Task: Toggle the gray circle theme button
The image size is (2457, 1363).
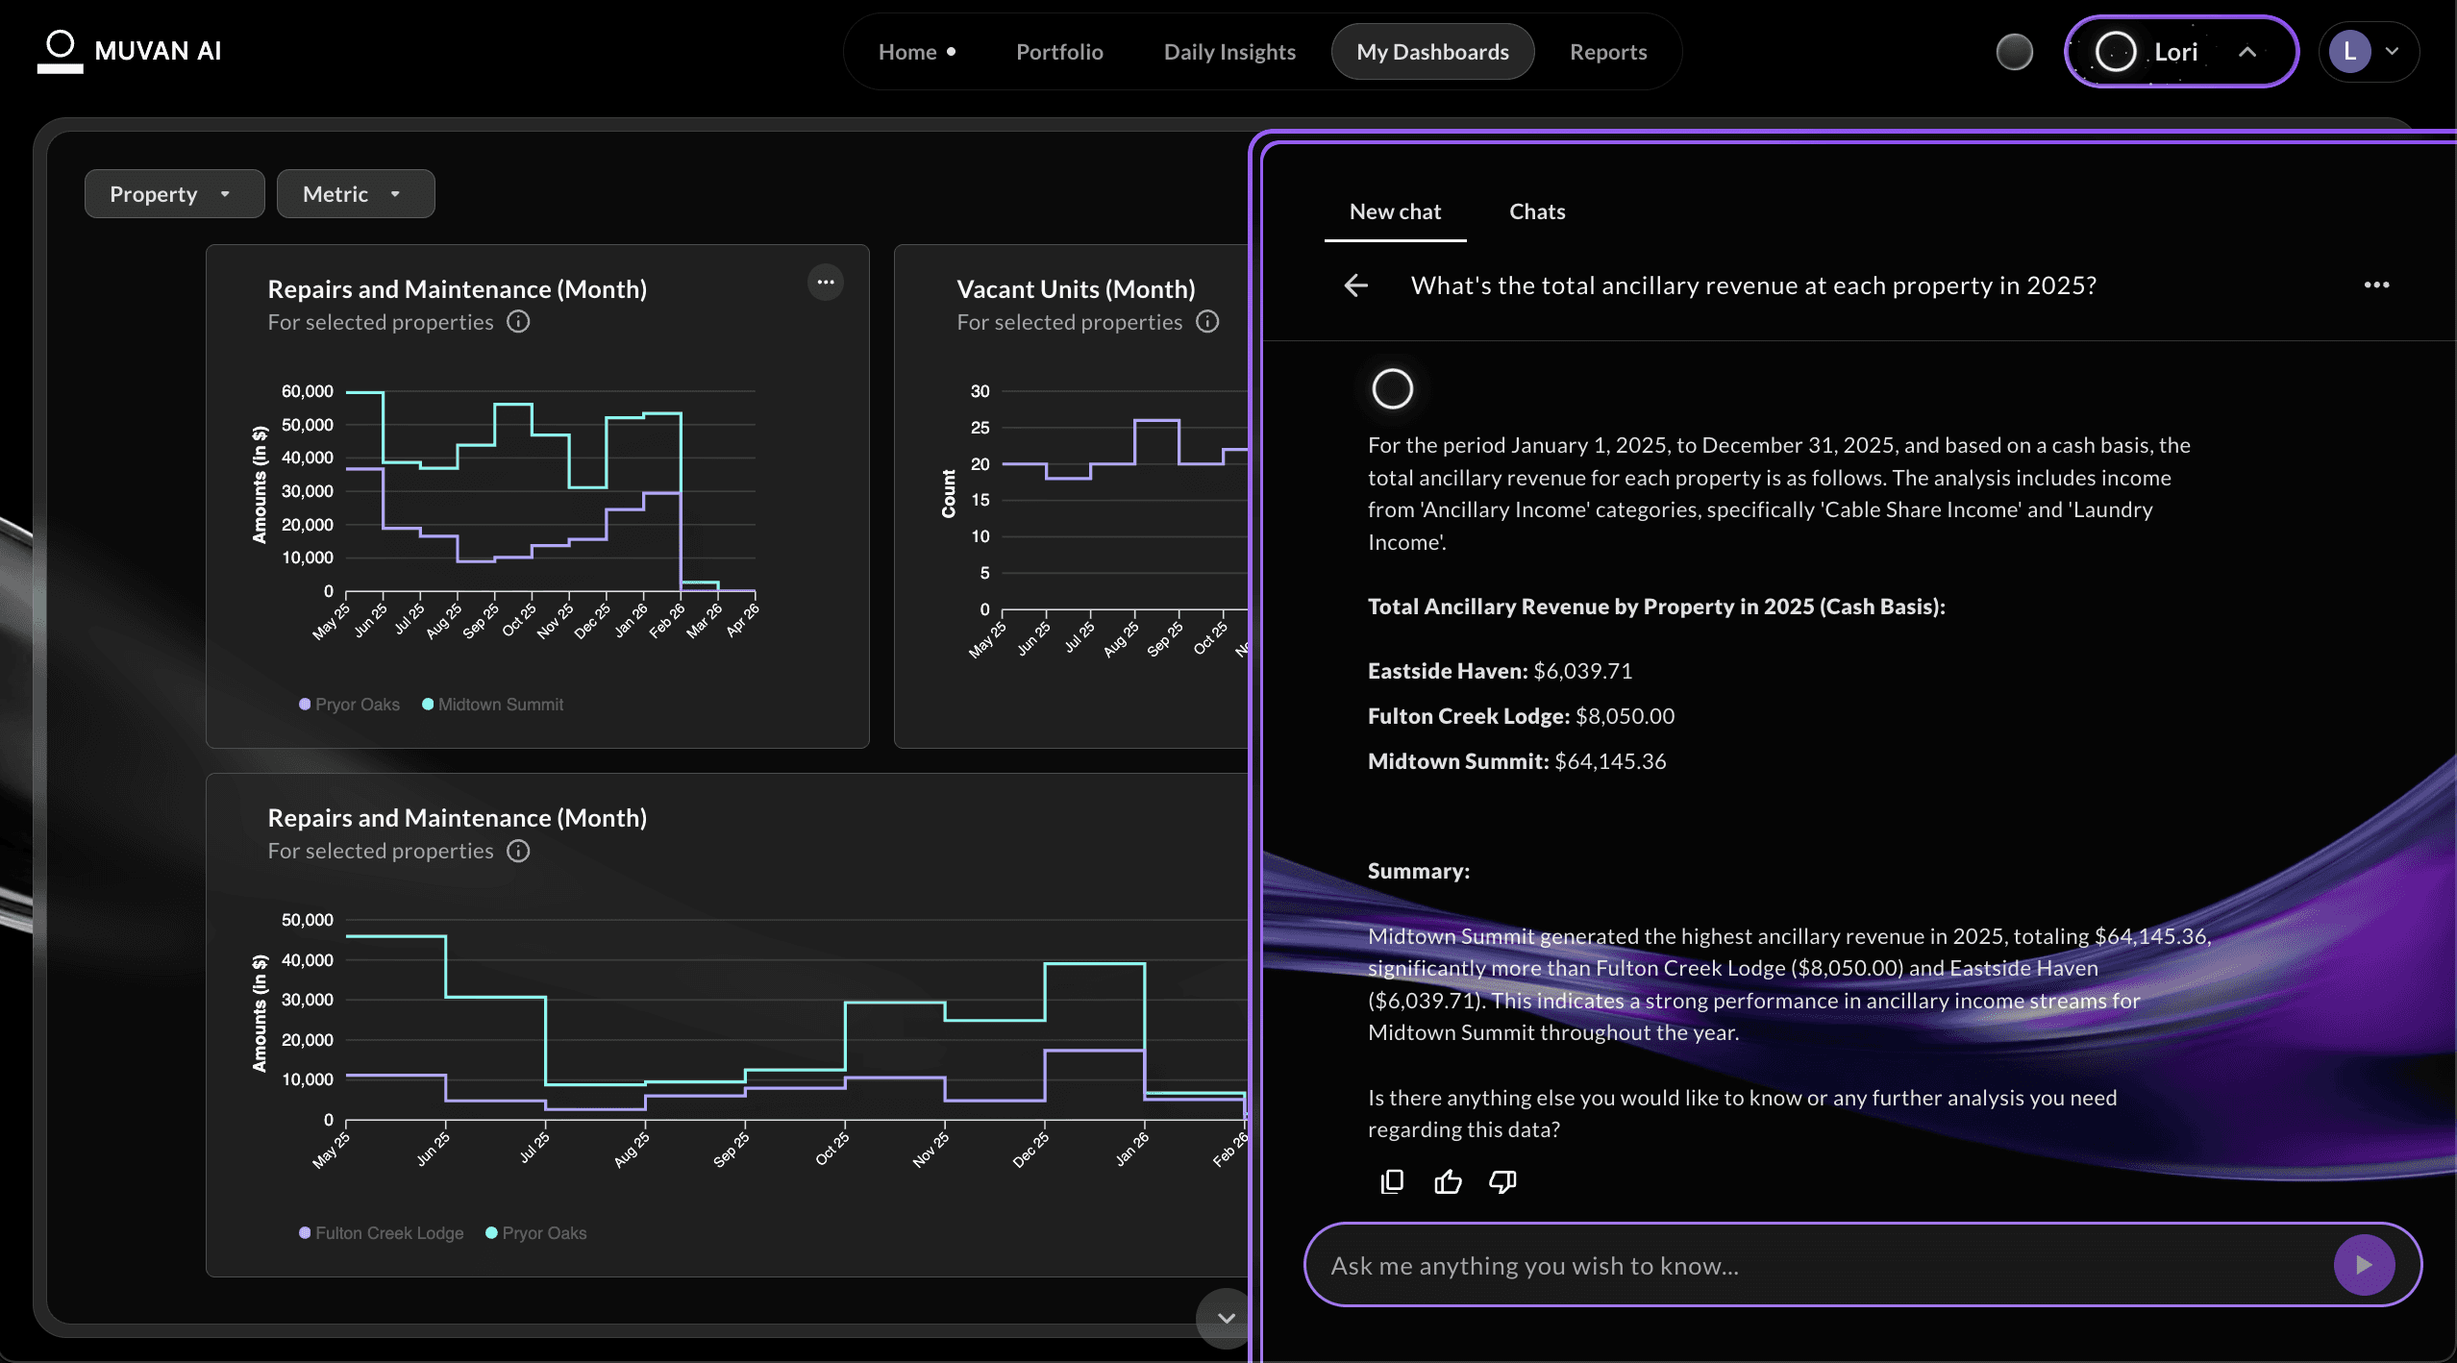Action: pos(2014,52)
